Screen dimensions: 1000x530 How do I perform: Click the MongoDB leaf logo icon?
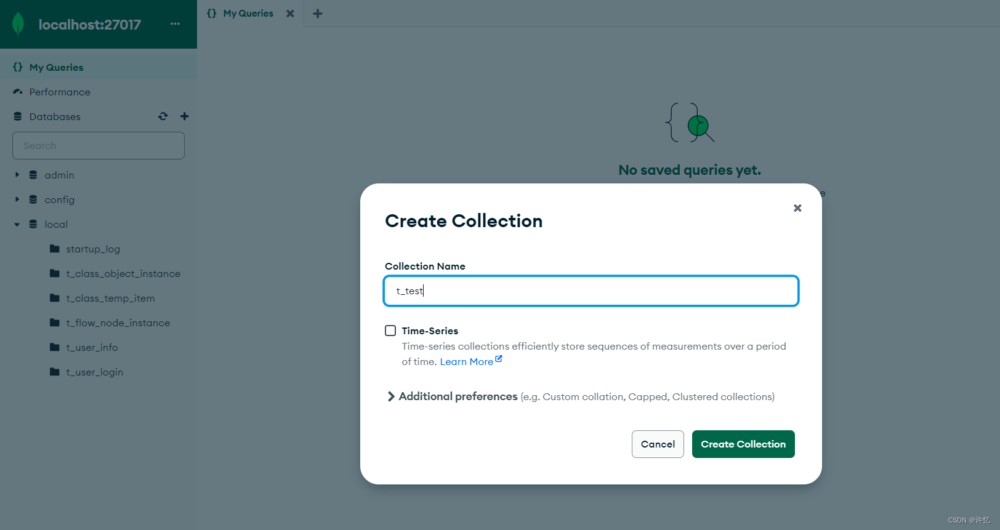[x=18, y=24]
